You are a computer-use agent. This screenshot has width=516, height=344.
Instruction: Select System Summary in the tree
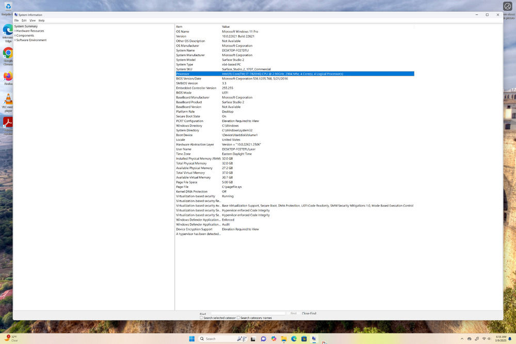(26, 26)
